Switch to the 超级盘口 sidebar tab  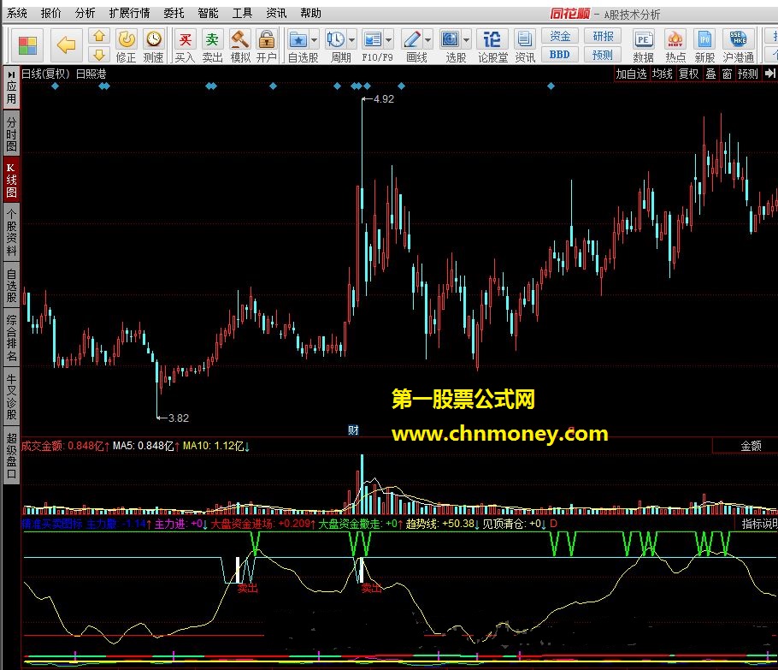[x=11, y=455]
